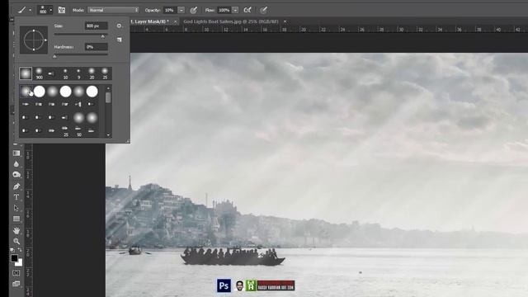The width and height of the screenshot is (528, 297).
Task: Select the Rectangle shape tool
Action: click(x=16, y=219)
